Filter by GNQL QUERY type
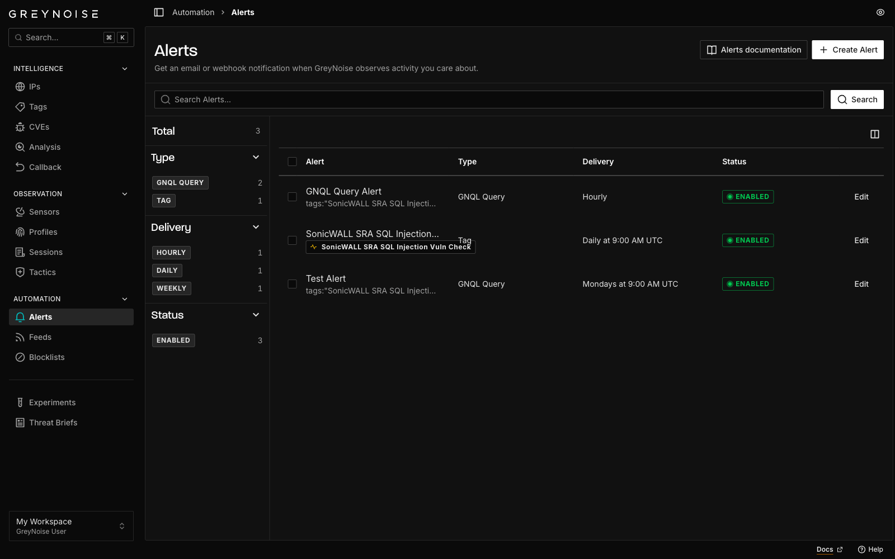The height and width of the screenshot is (559, 895). [180, 183]
